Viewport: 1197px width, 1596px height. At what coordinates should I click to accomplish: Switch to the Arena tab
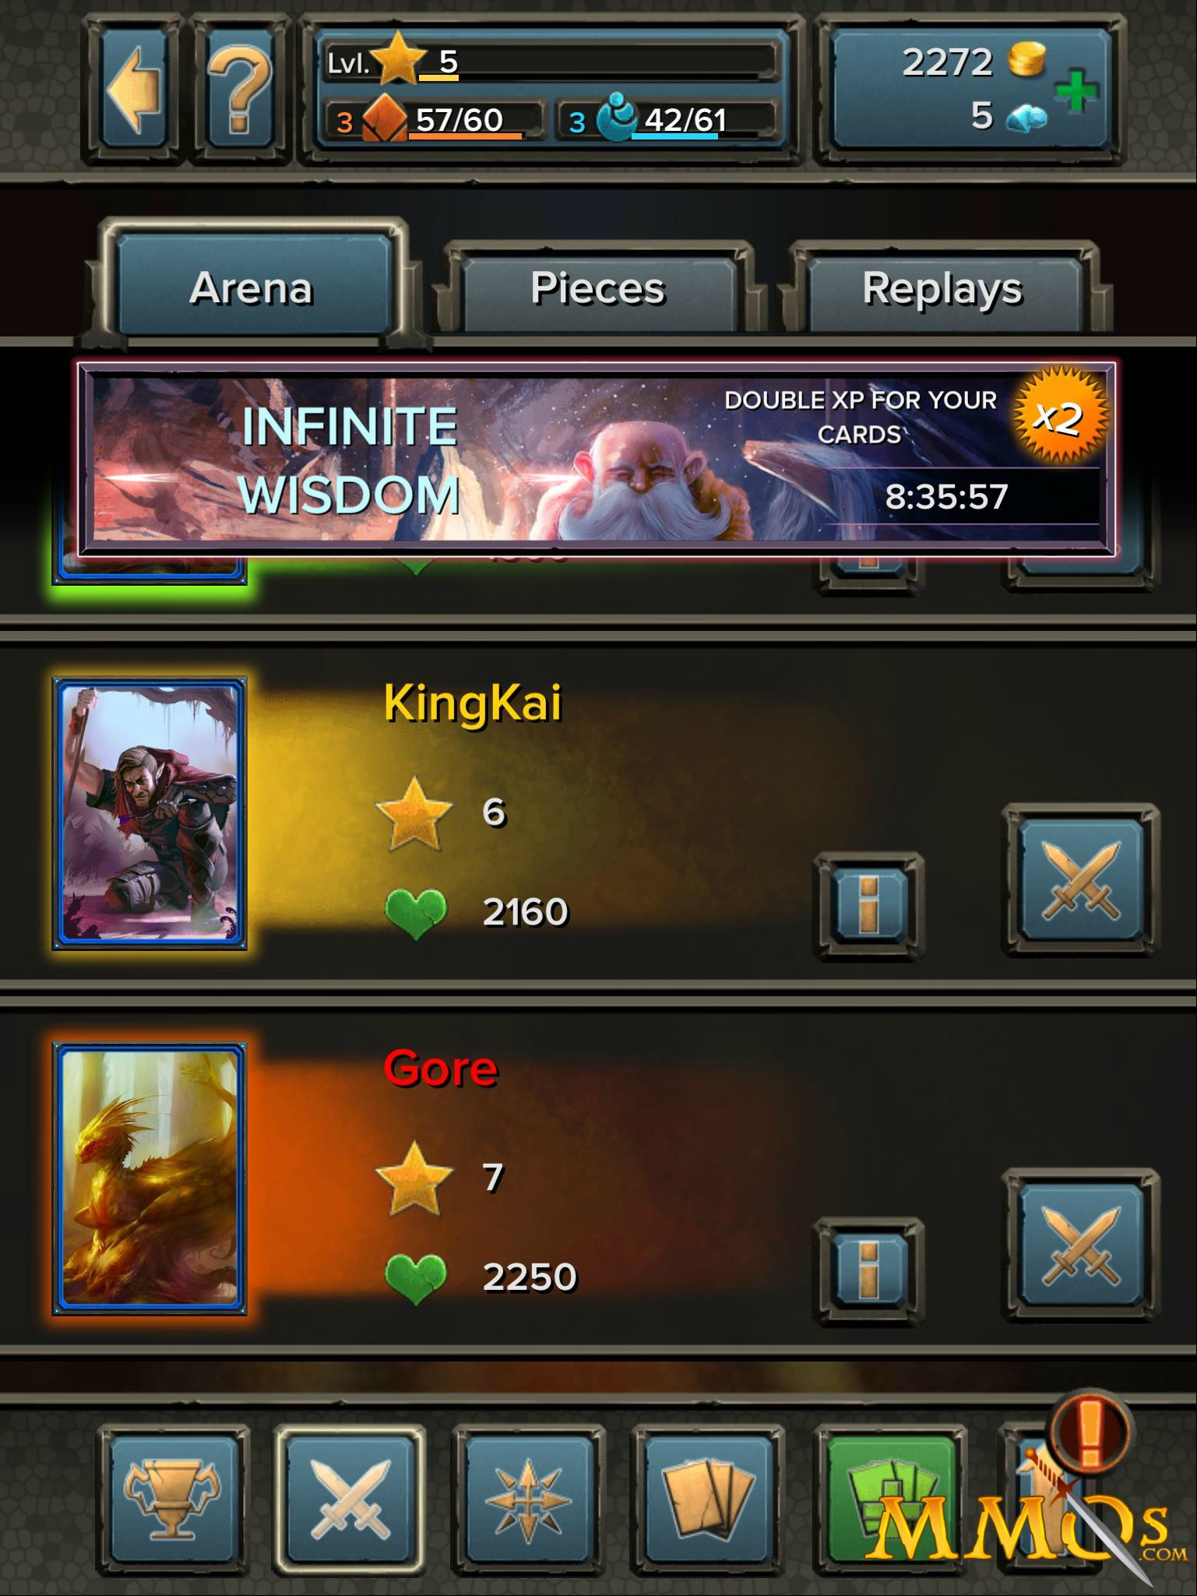point(252,287)
